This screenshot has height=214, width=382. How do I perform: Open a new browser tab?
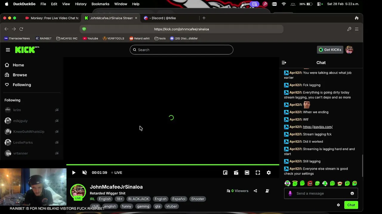(x=204, y=18)
